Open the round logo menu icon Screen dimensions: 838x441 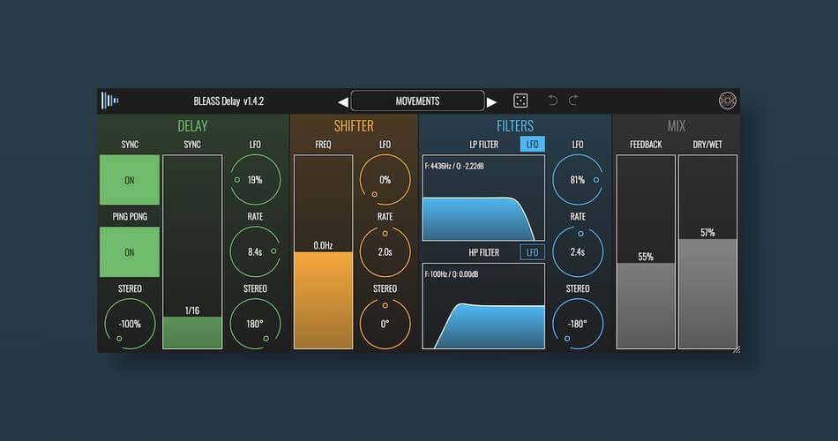coord(728,101)
